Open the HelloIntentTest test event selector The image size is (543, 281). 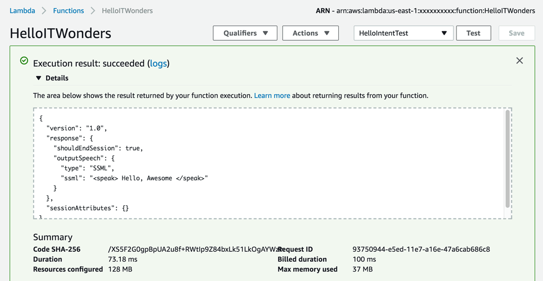point(403,33)
